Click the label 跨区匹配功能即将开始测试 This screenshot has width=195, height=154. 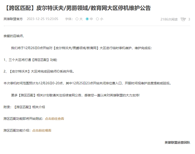(23, 119)
